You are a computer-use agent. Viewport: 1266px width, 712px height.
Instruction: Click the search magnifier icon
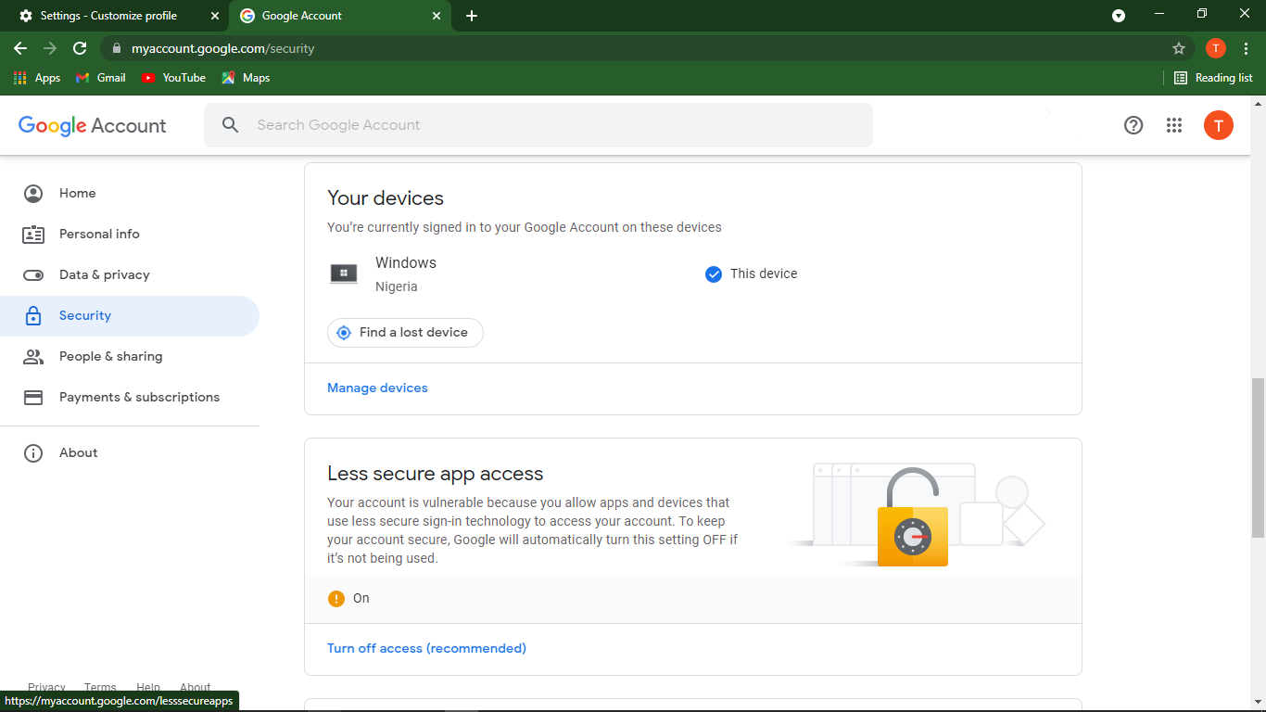coord(231,125)
